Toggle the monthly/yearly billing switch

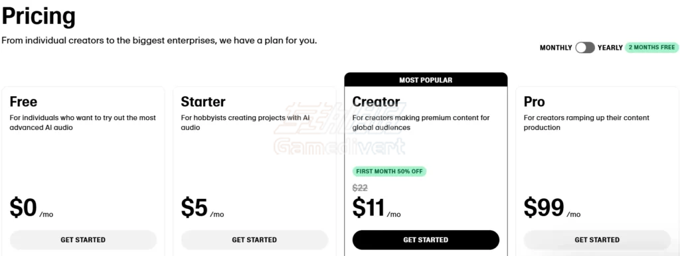(584, 48)
